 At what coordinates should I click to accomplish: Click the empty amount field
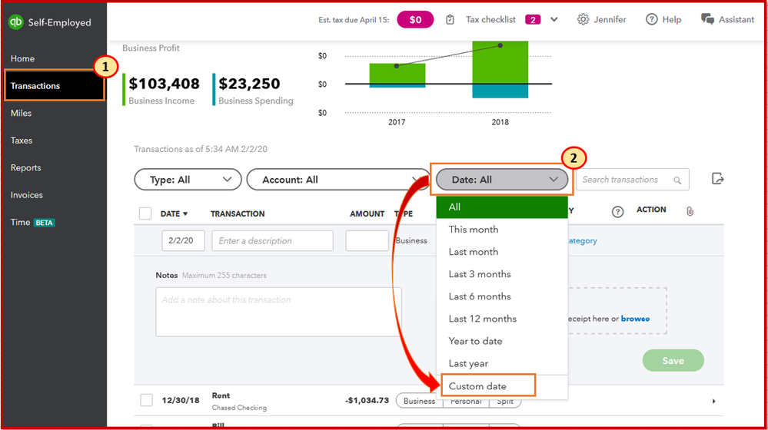[x=367, y=240]
